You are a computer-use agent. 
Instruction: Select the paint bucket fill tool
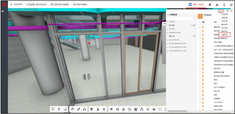pyautogui.click(x=154, y=109)
